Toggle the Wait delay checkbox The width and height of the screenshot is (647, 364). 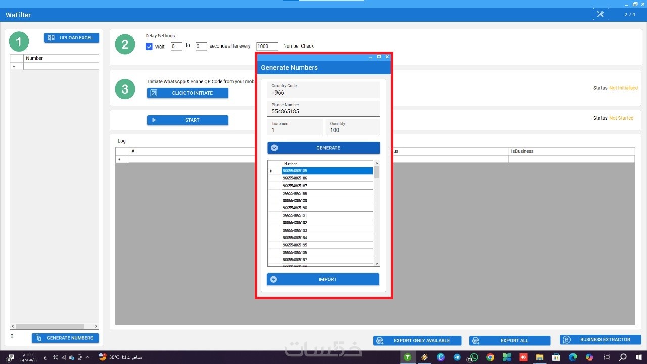coord(149,47)
